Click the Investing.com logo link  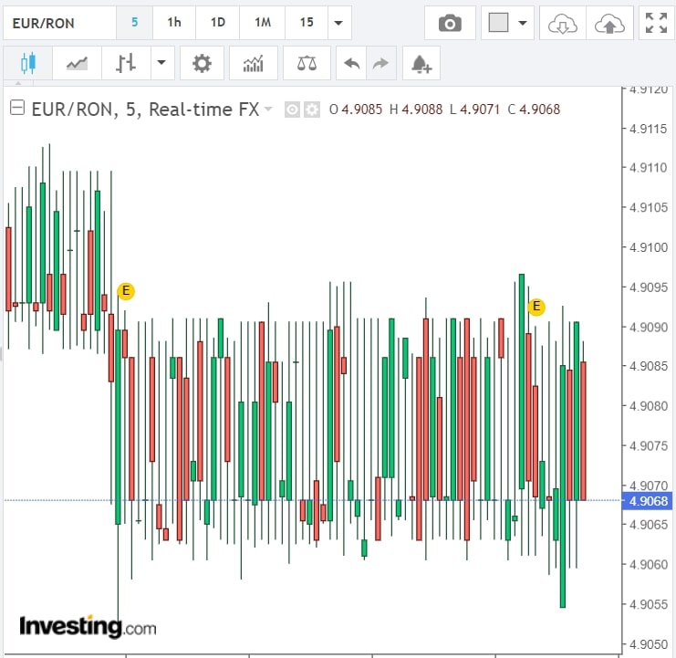click(88, 626)
